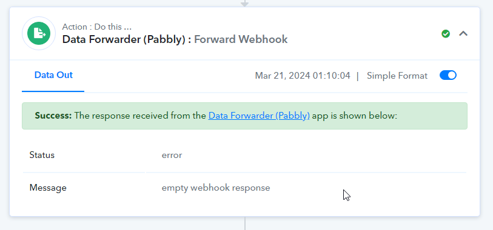Click the connector line below the action card
493x230 pixels.
[x=244, y=223]
